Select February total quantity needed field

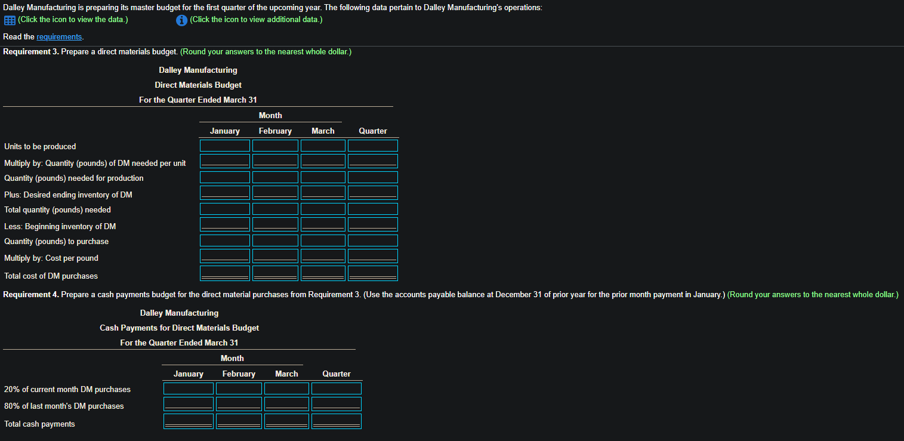pos(275,209)
